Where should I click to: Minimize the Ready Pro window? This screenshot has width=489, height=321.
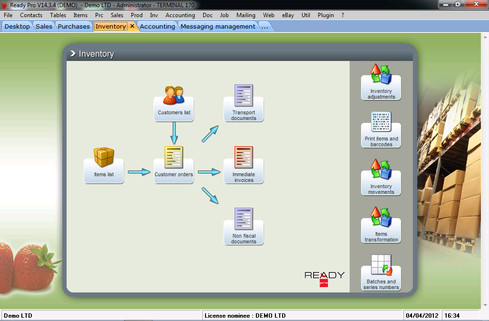click(x=446, y=4)
